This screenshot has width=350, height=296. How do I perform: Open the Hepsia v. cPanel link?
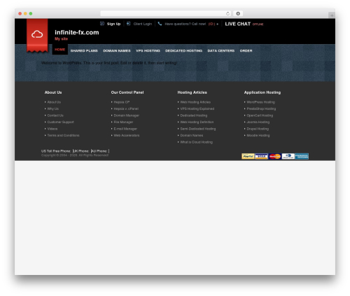(x=126, y=108)
